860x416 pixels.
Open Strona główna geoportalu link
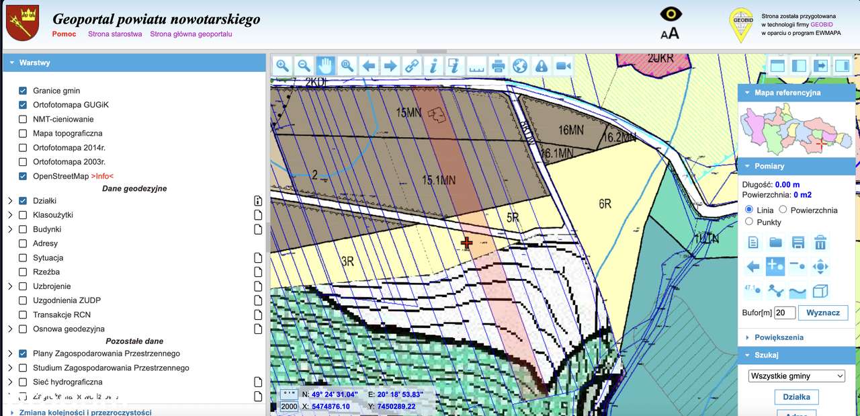pos(191,34)
